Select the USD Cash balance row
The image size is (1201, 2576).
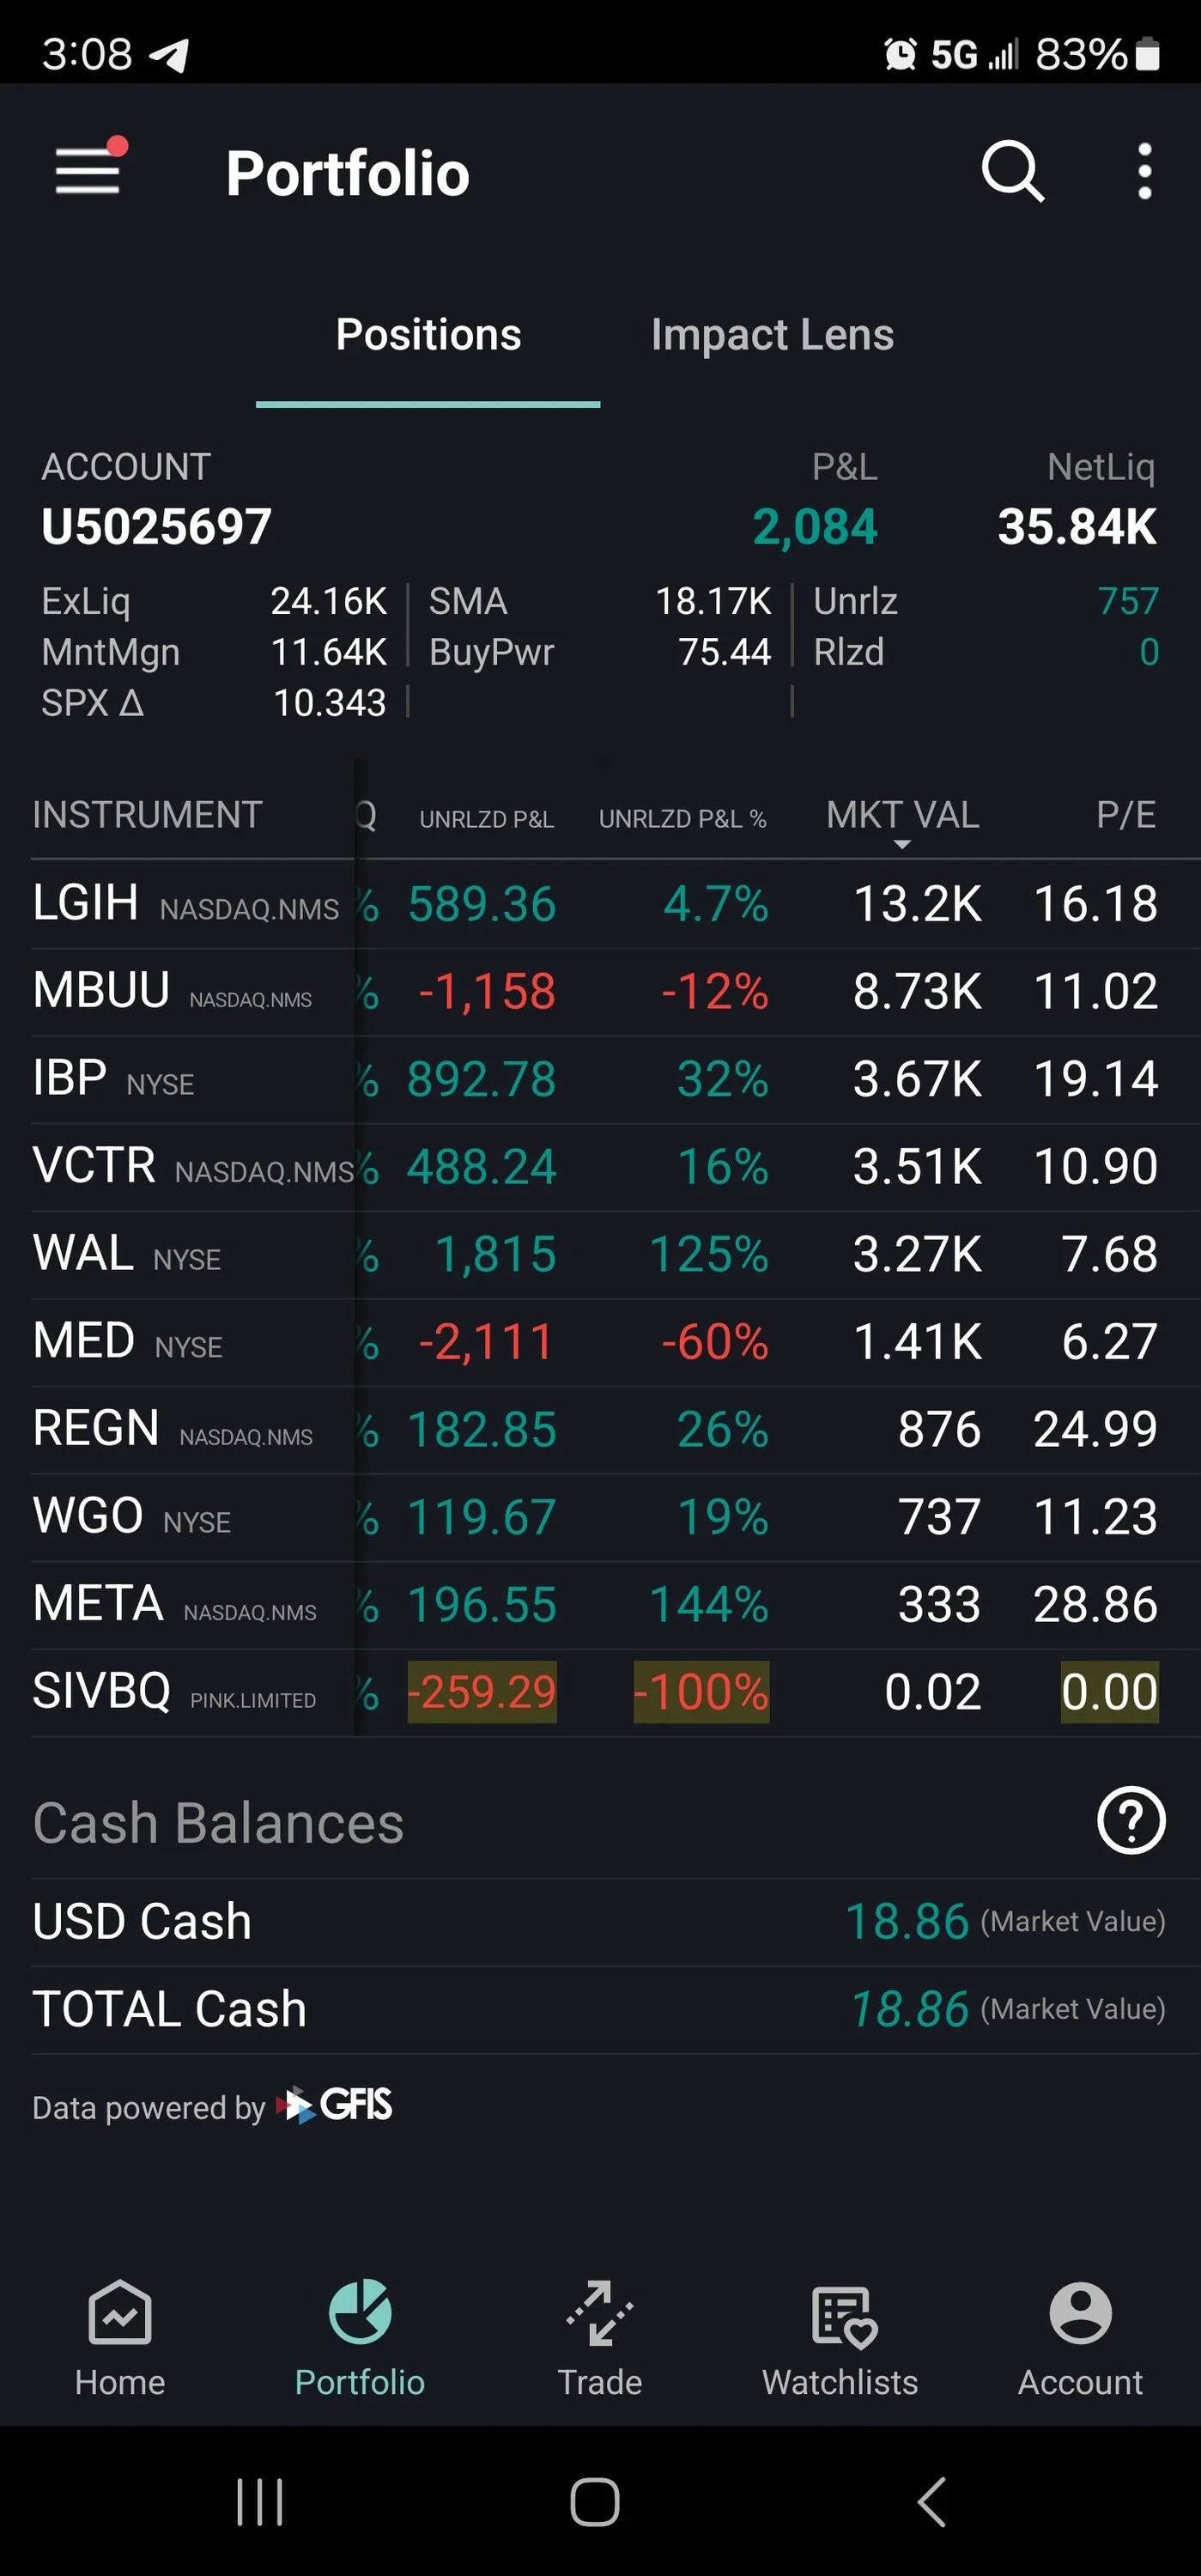point(600,1921)
